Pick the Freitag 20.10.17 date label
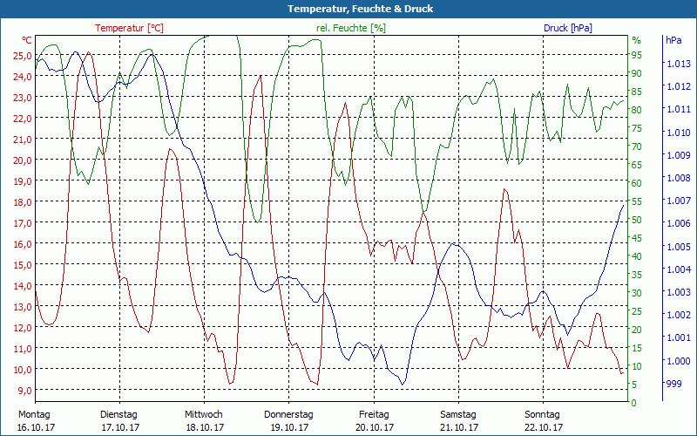The width and height of the screenshot is (697, 436). point(374,420)
